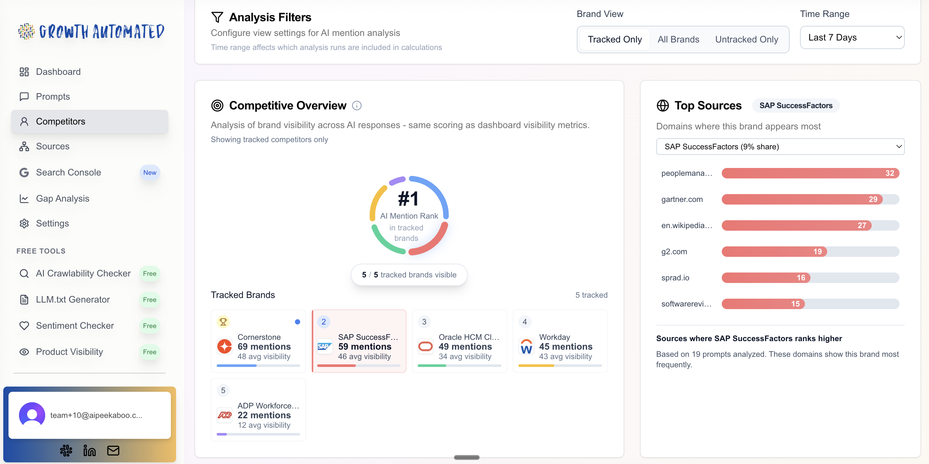
Task: Open the LinkedIn icon link
Action: coord(89,450)
